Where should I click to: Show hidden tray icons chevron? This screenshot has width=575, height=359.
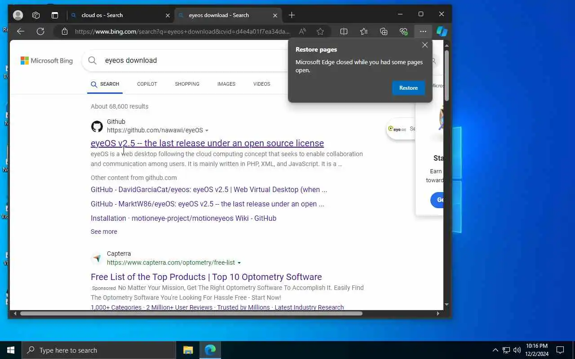[495, 350]
